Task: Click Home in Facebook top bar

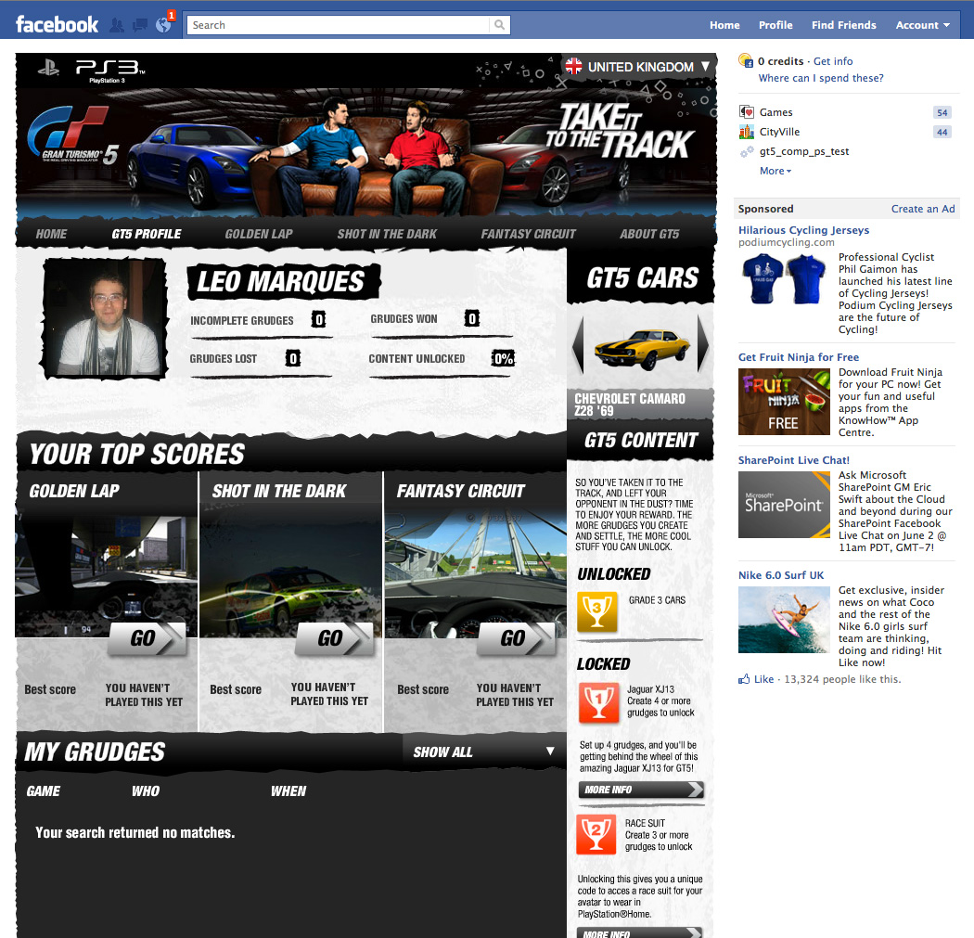Action: click(x=724, y=25)
